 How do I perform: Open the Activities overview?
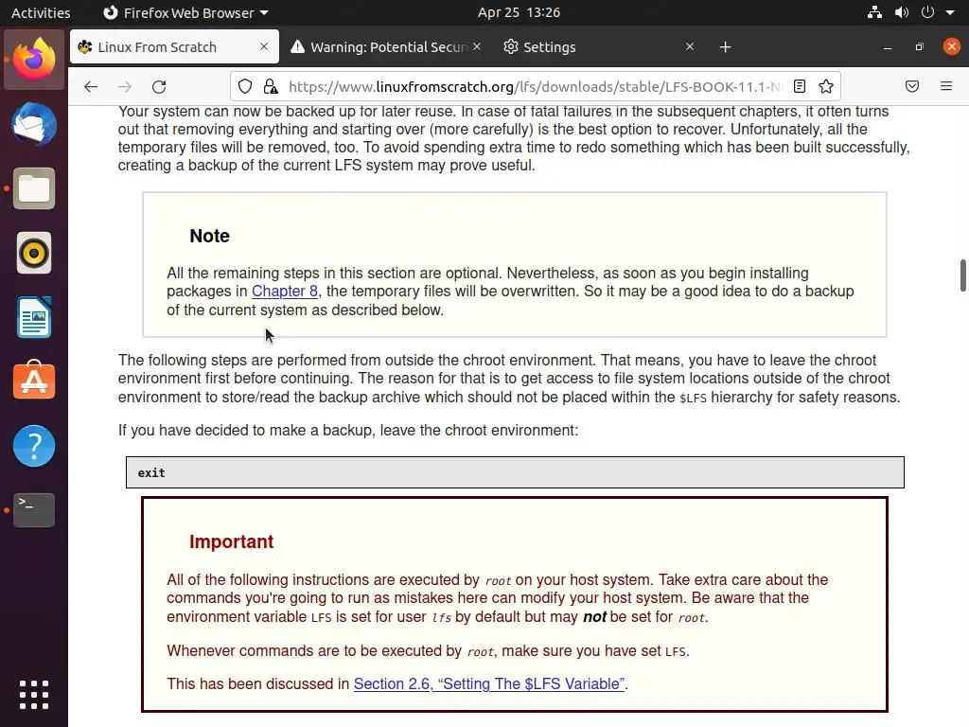pos(41,12)
